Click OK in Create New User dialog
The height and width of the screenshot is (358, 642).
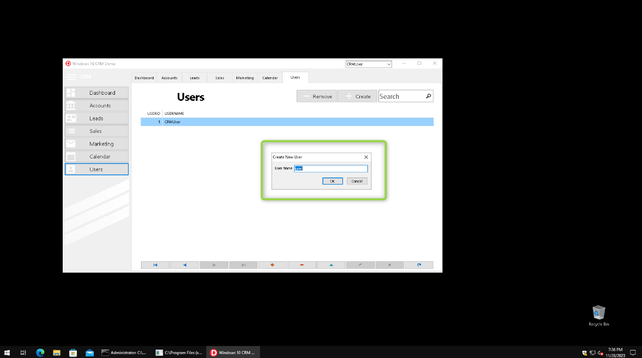click(x=332, y=181)
